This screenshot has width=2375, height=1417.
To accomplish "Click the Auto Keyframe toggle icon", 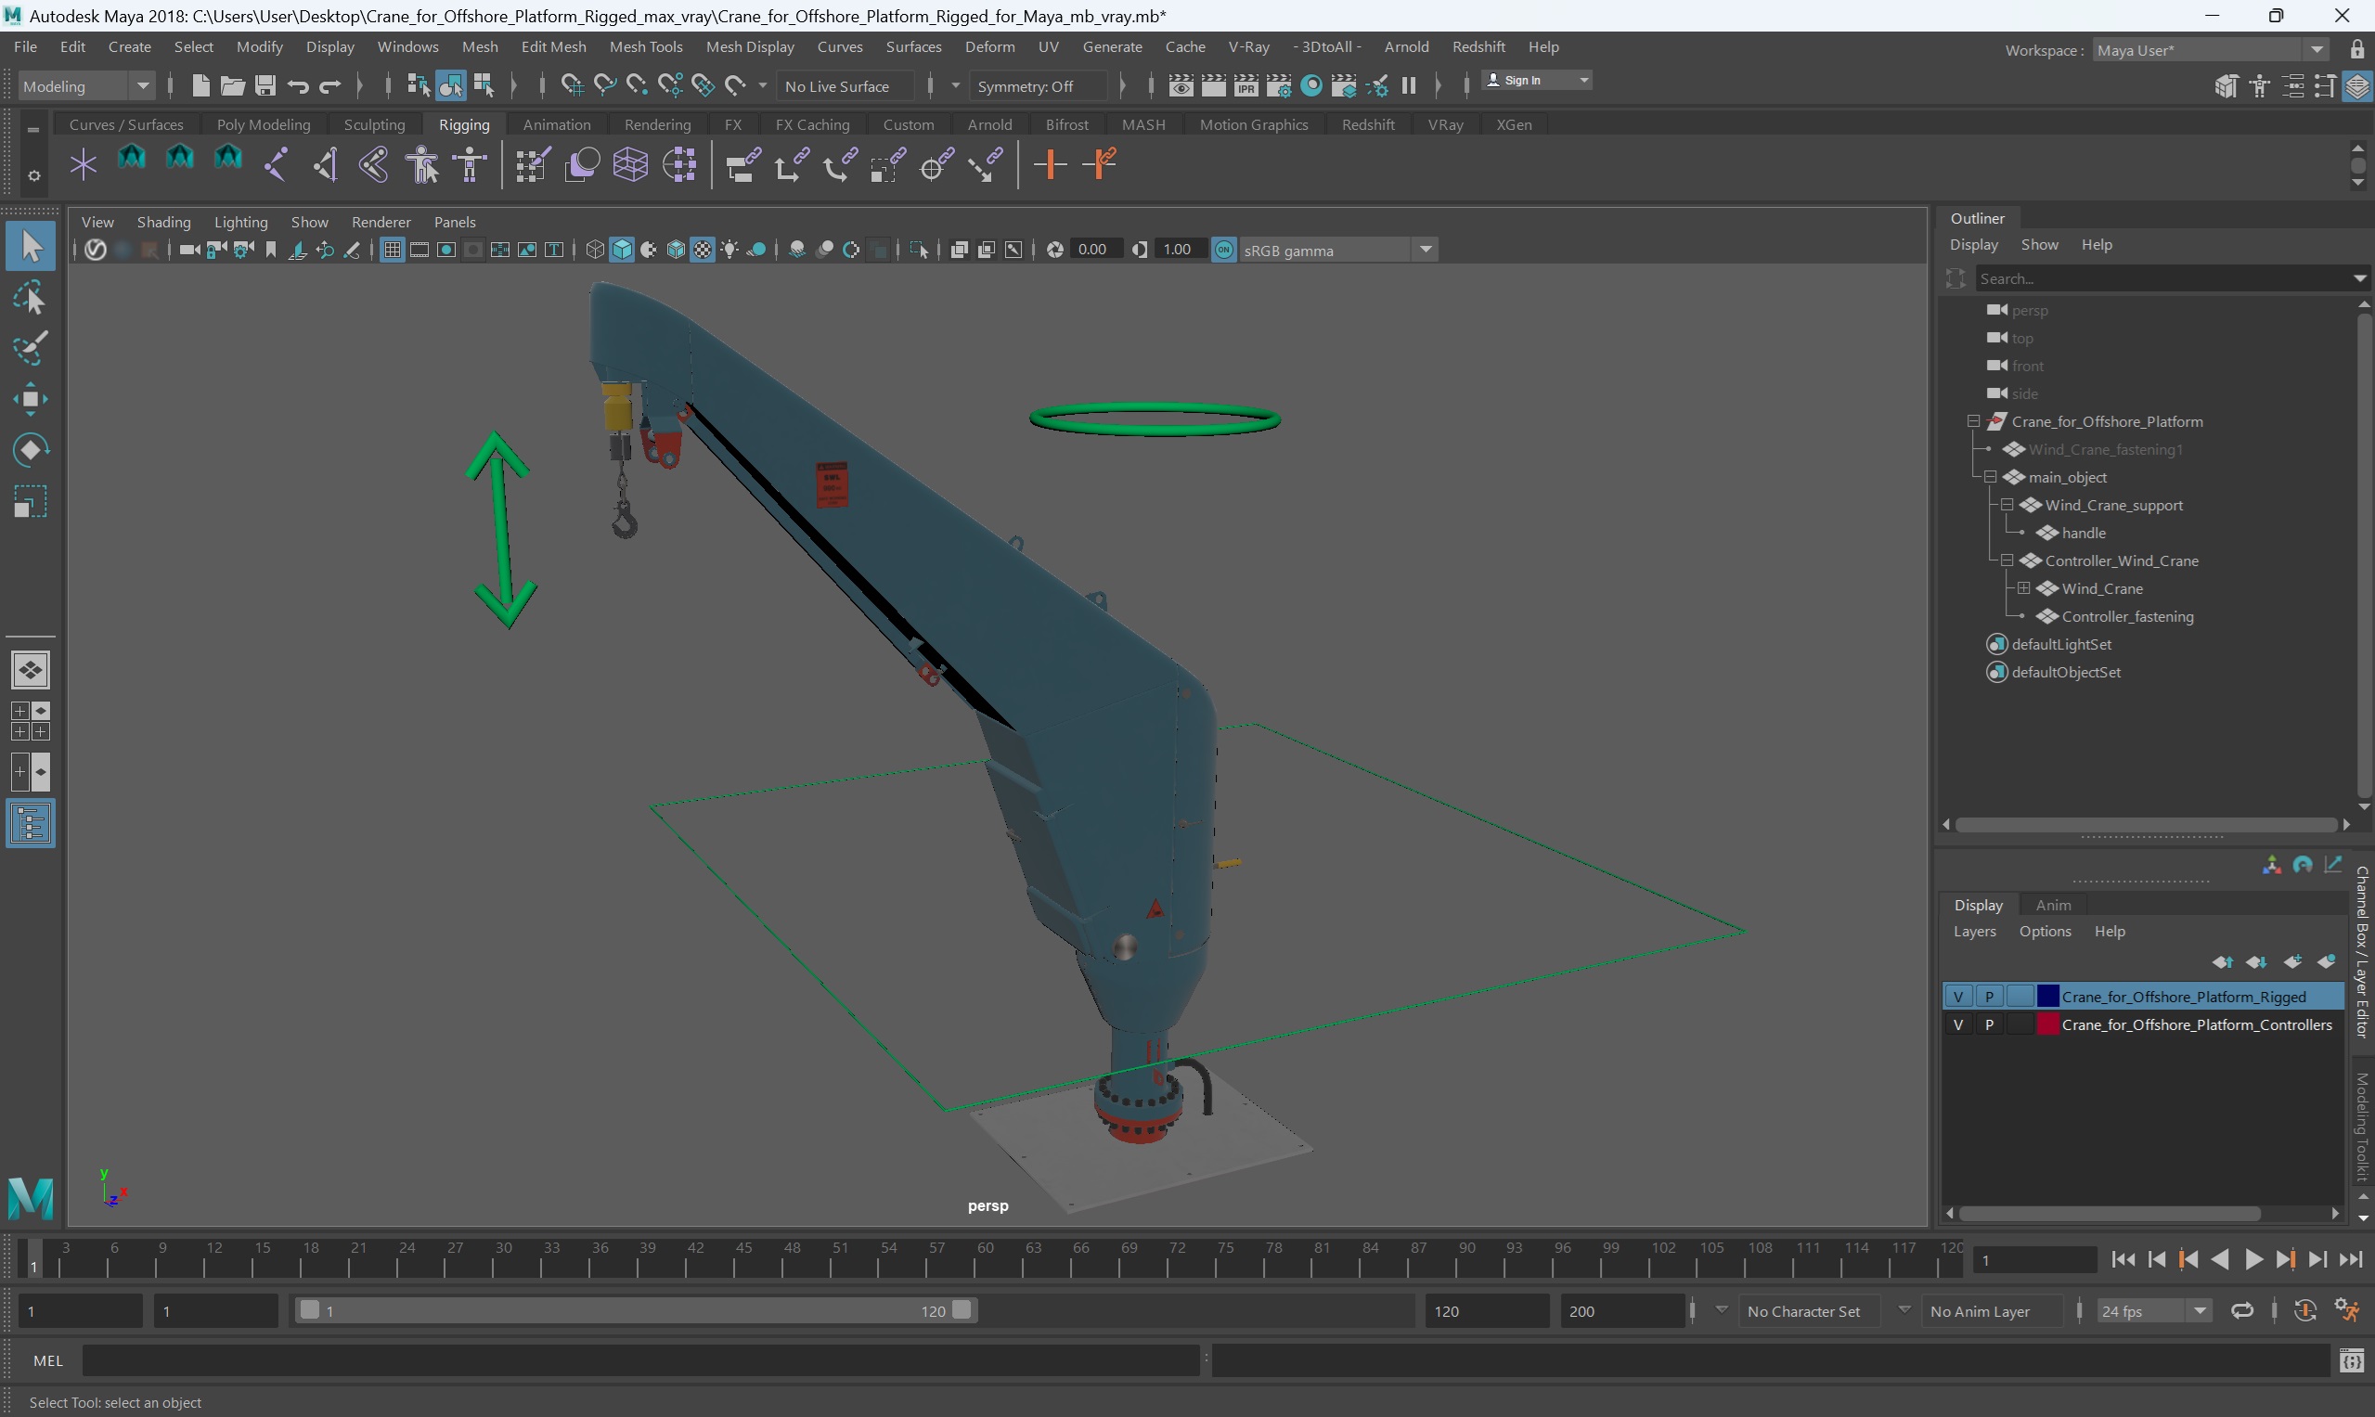I will pyautogui.click(x=2305, y=1311).
